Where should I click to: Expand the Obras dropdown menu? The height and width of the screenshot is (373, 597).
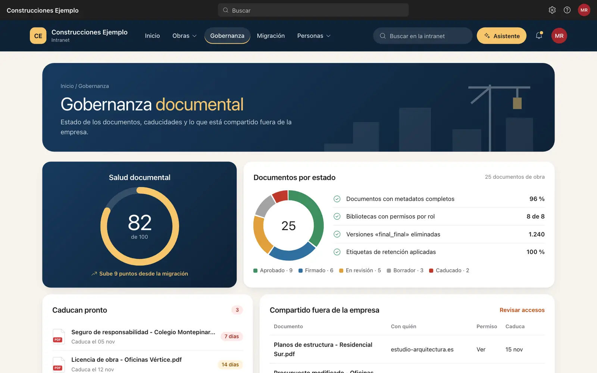(184, 36)
